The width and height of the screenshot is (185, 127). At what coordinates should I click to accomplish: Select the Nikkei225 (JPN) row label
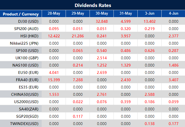(x=26, y=43)
